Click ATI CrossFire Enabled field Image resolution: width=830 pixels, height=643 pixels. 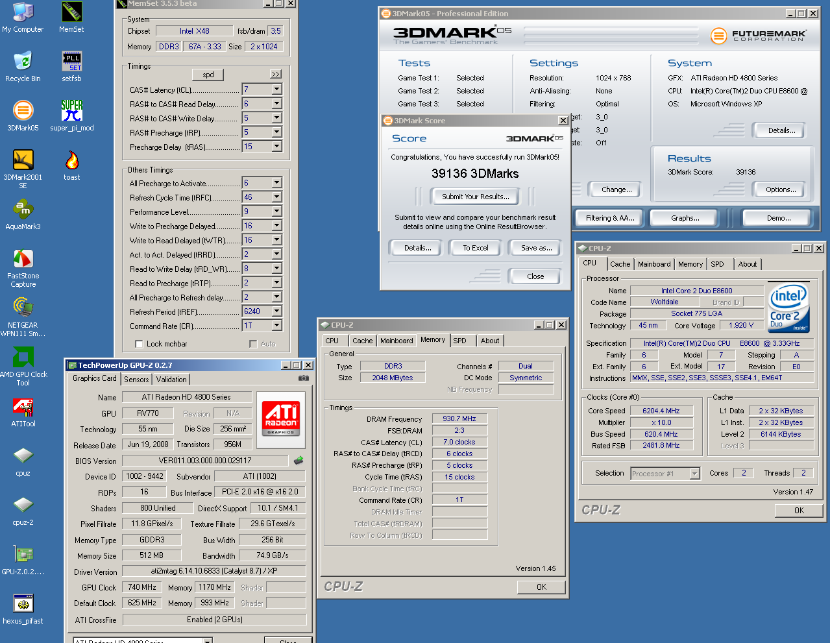point(214,620)
